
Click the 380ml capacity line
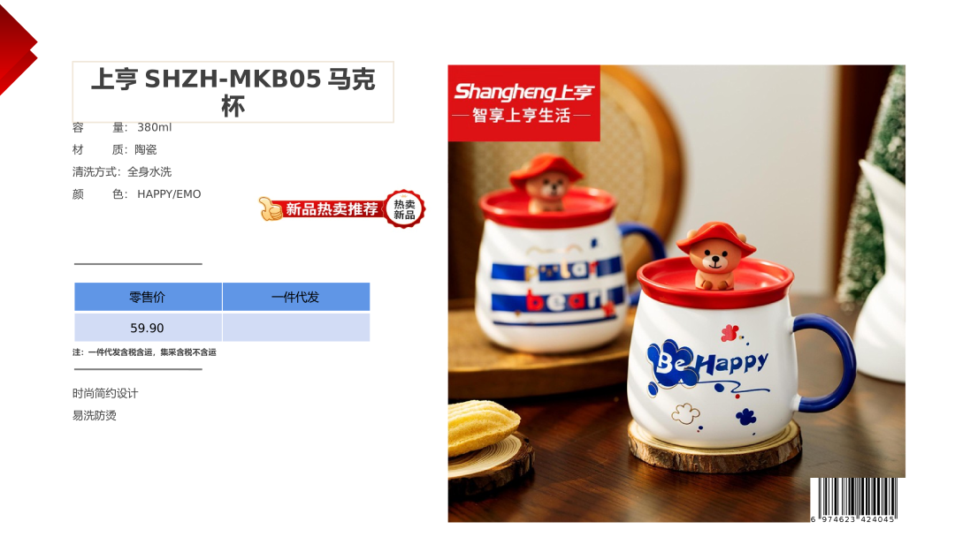[x=122, y=127]
